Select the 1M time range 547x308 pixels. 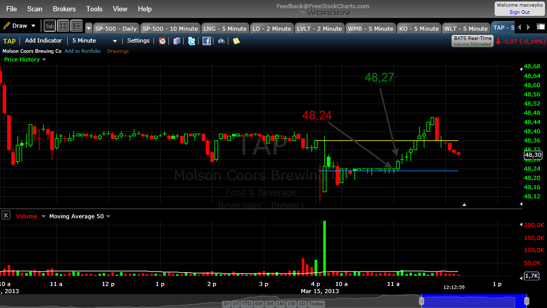pos(280,304)
